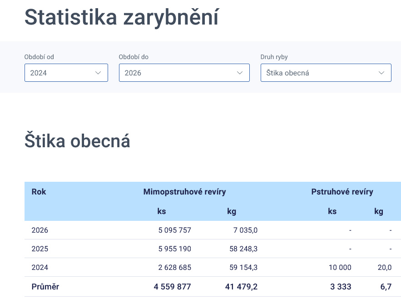Click the average value 4 559 877

(173, 286)
